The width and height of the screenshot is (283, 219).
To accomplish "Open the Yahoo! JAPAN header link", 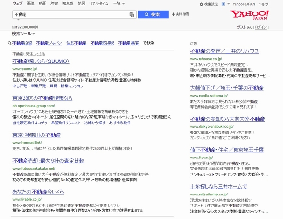I will pyautogui.click(x=244, y=4).
